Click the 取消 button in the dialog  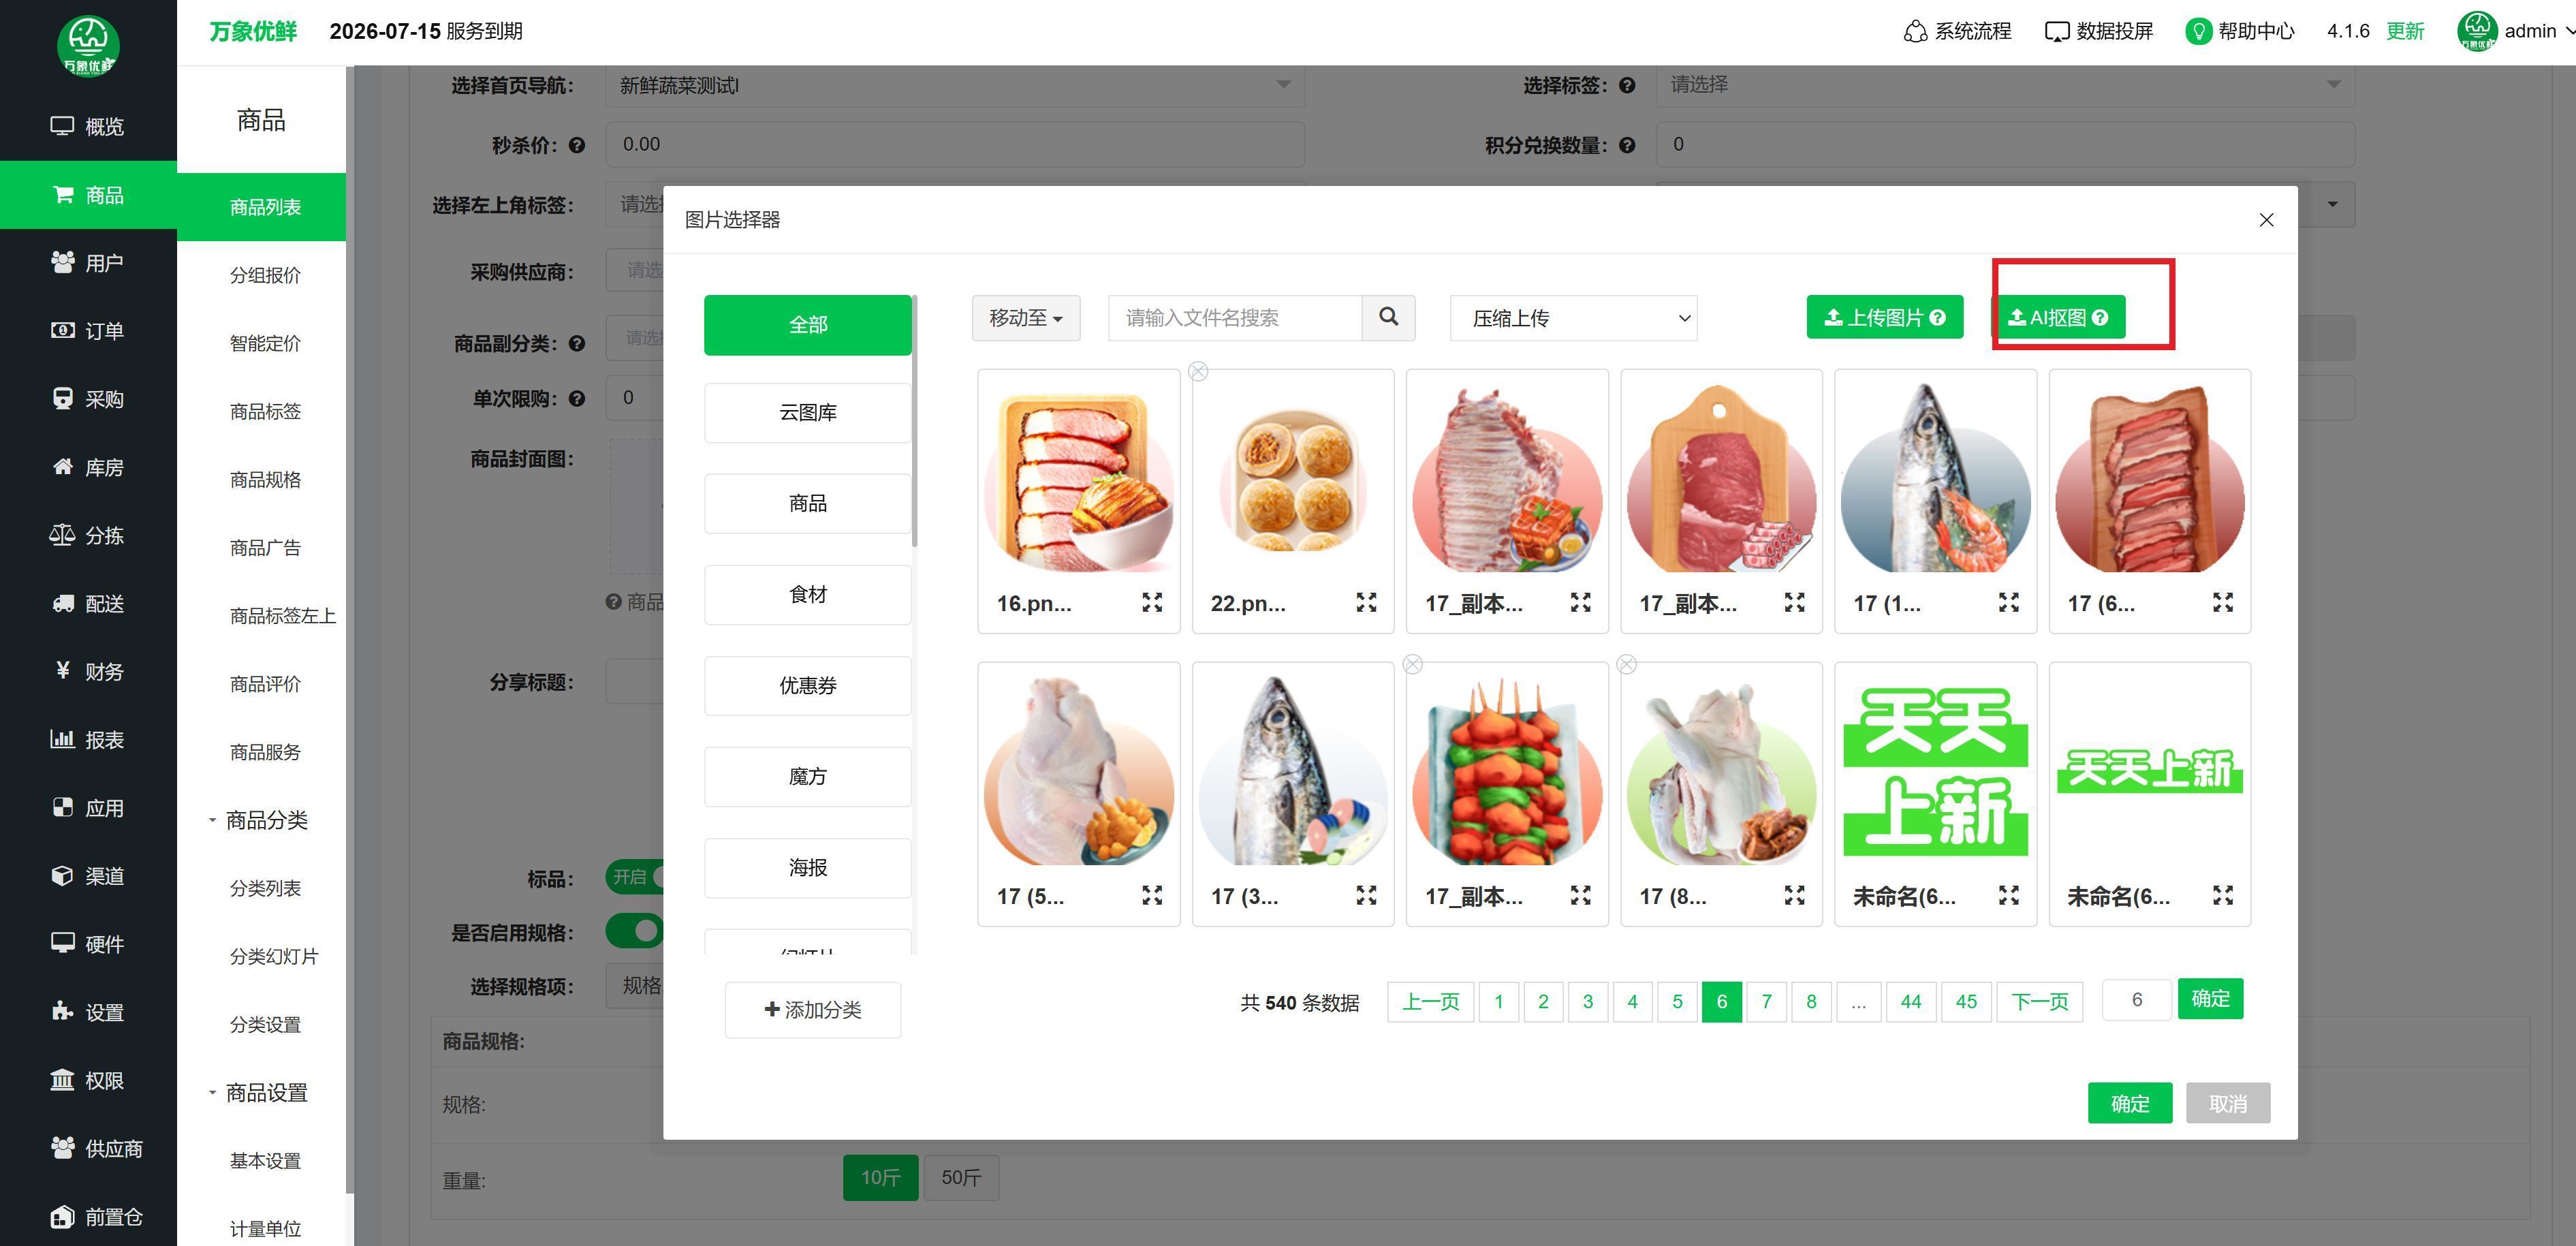point(2228,1103)
